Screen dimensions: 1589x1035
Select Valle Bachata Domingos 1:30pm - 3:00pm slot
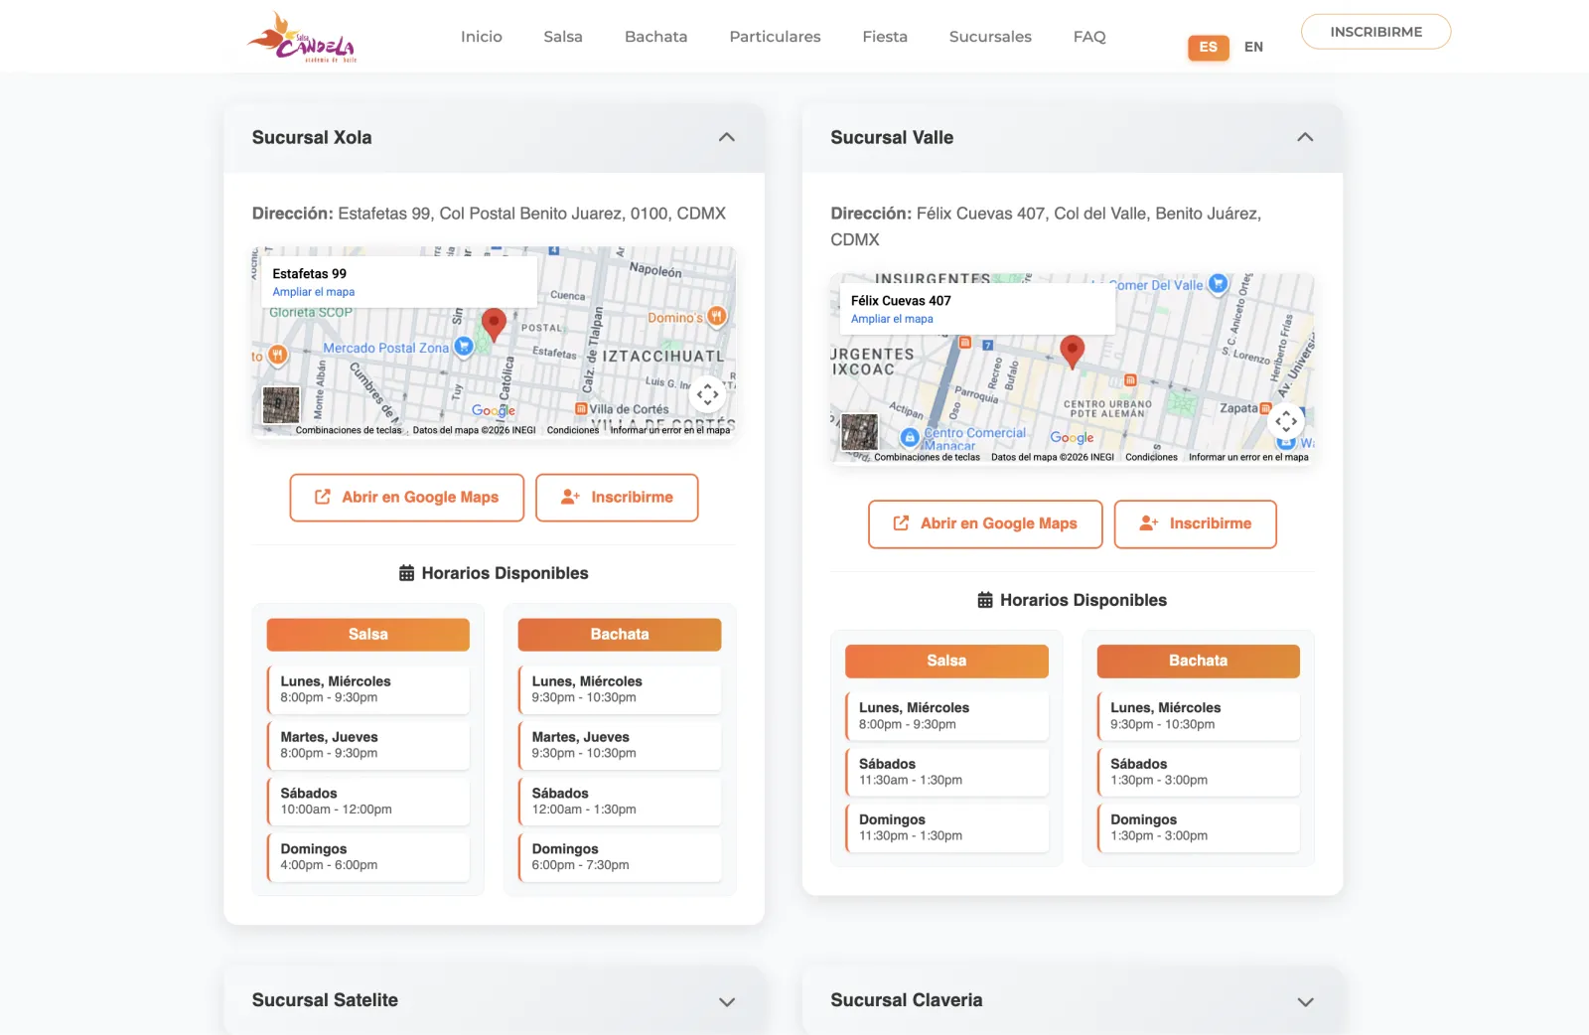point(1198,827)
